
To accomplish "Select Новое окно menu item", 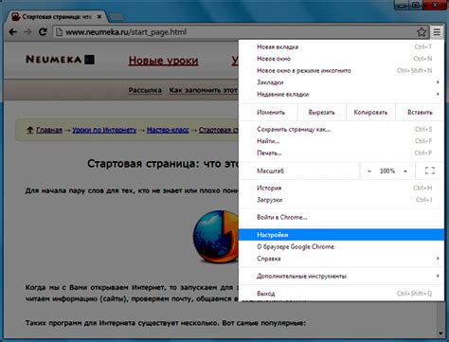I will click(x=341, y=59).
